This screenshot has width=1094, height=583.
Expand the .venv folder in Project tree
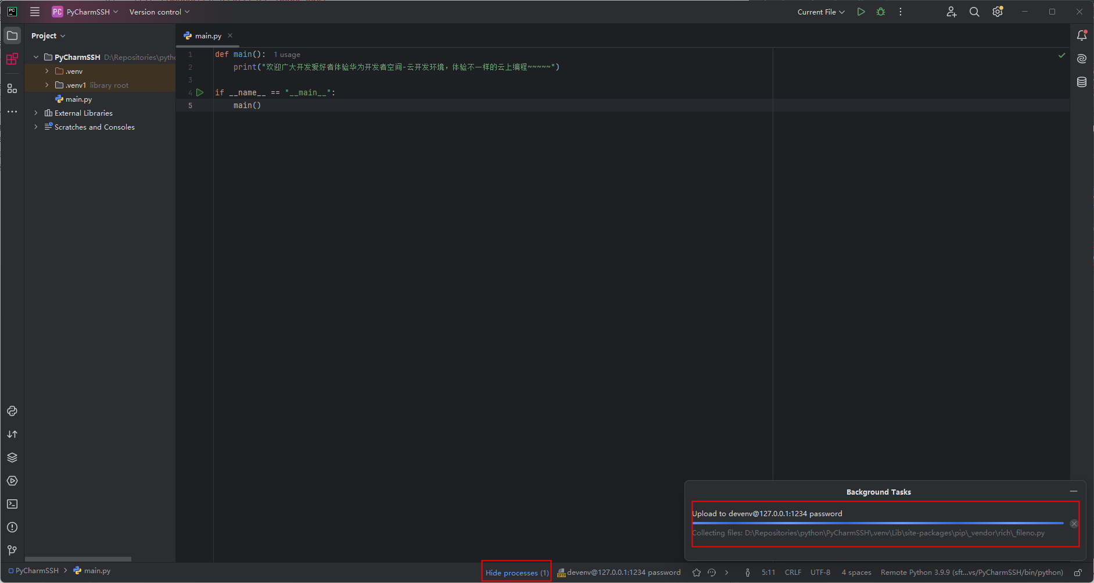pyautogui.click(x=46, y=71)
